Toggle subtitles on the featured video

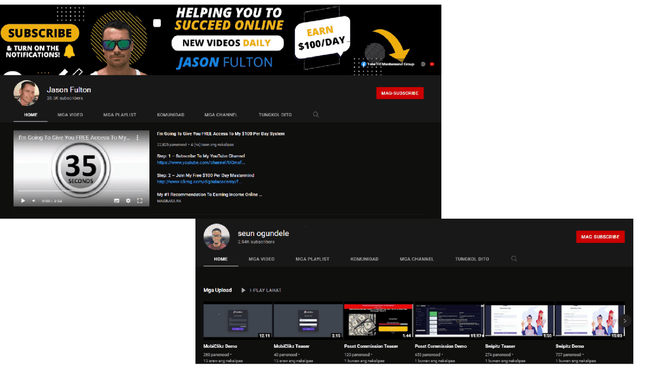tap(117, 201)
